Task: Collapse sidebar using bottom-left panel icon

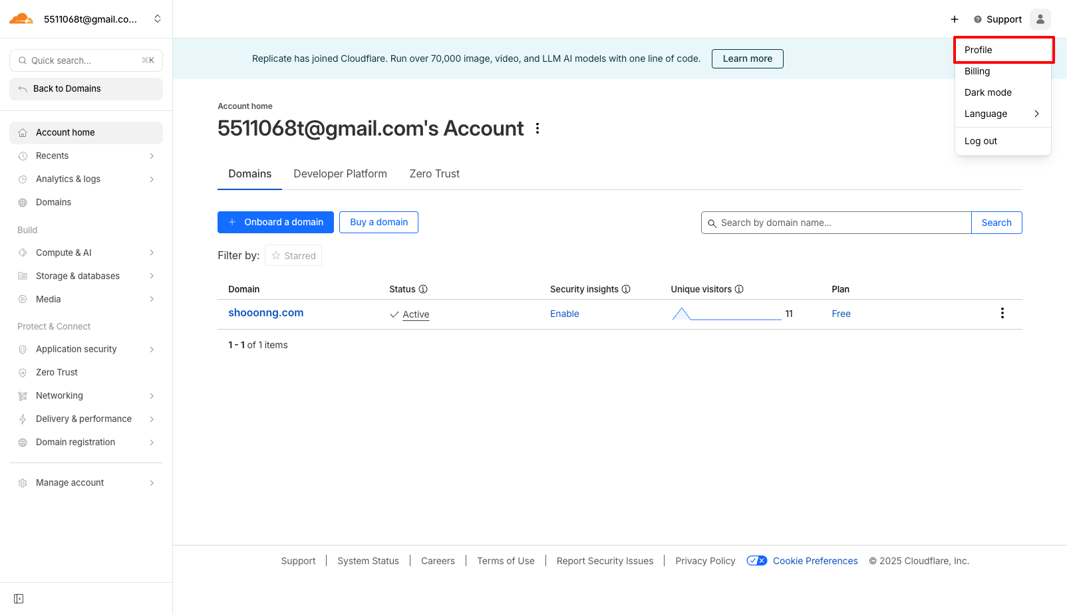Action: (19, 599)
